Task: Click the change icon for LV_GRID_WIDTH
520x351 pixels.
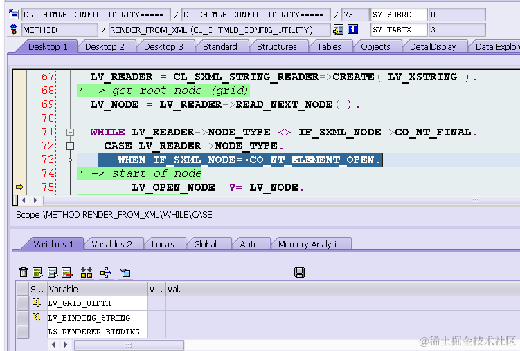Action: [37, 303]
